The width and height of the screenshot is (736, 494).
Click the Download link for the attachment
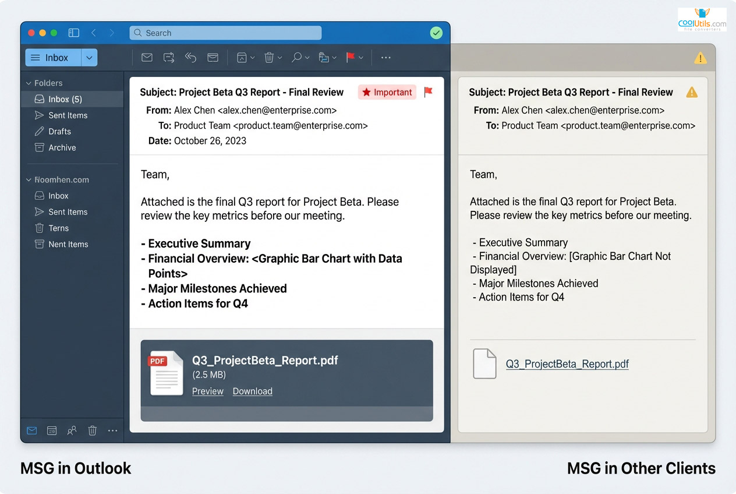click(252, 391)
